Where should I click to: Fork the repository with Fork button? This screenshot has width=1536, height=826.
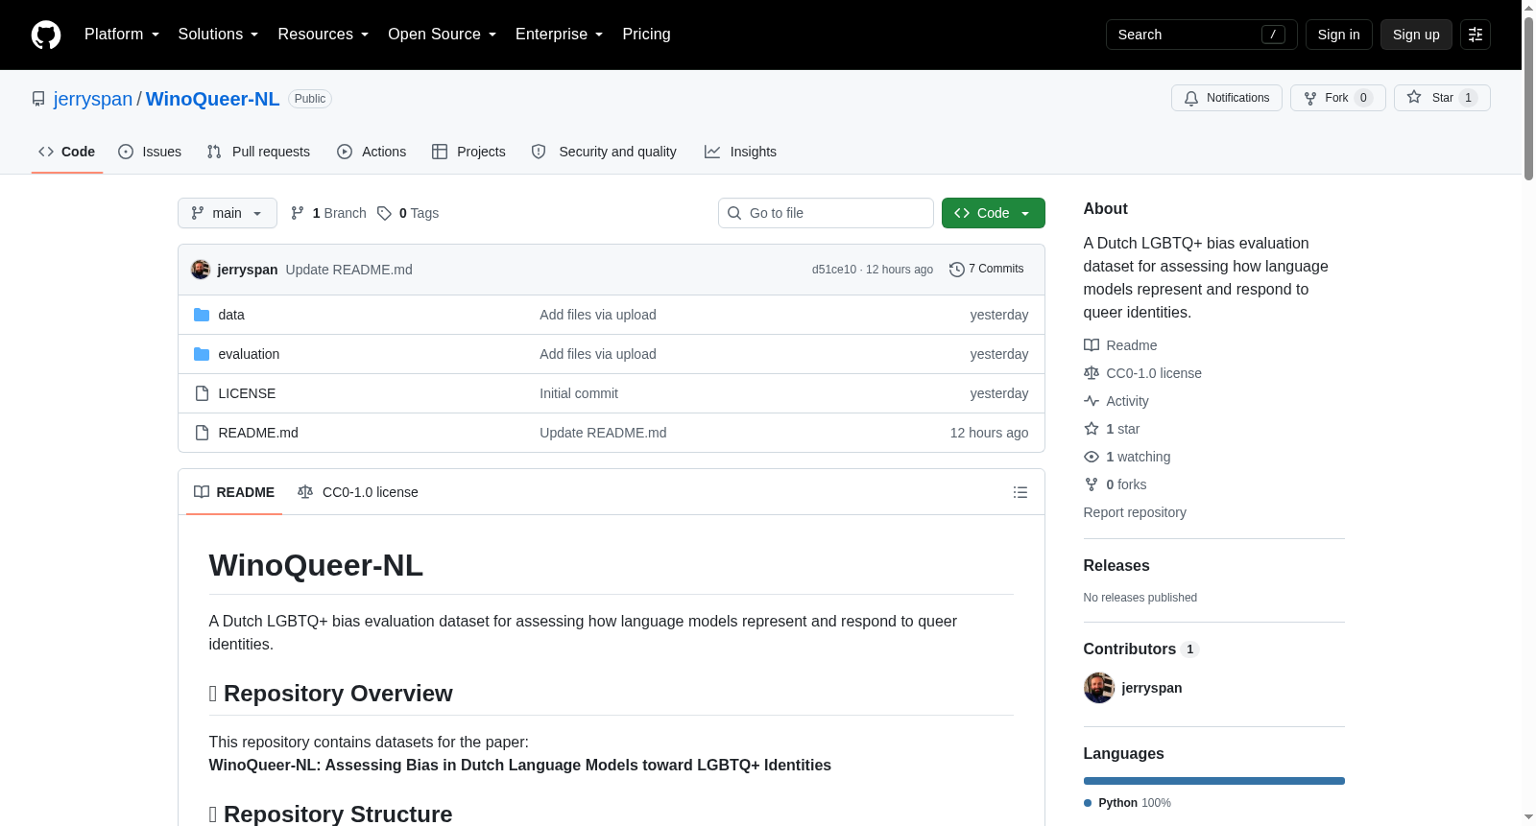[1338, 98]
